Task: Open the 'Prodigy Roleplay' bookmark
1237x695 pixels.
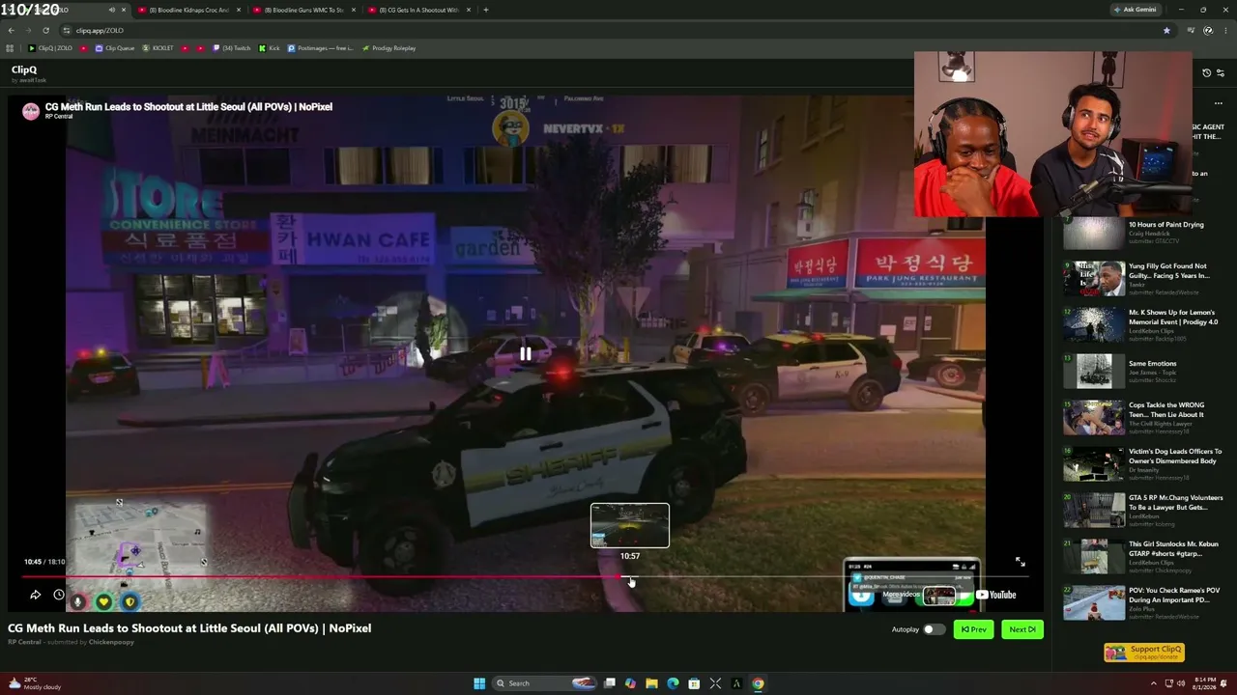Action: point(388,48)
